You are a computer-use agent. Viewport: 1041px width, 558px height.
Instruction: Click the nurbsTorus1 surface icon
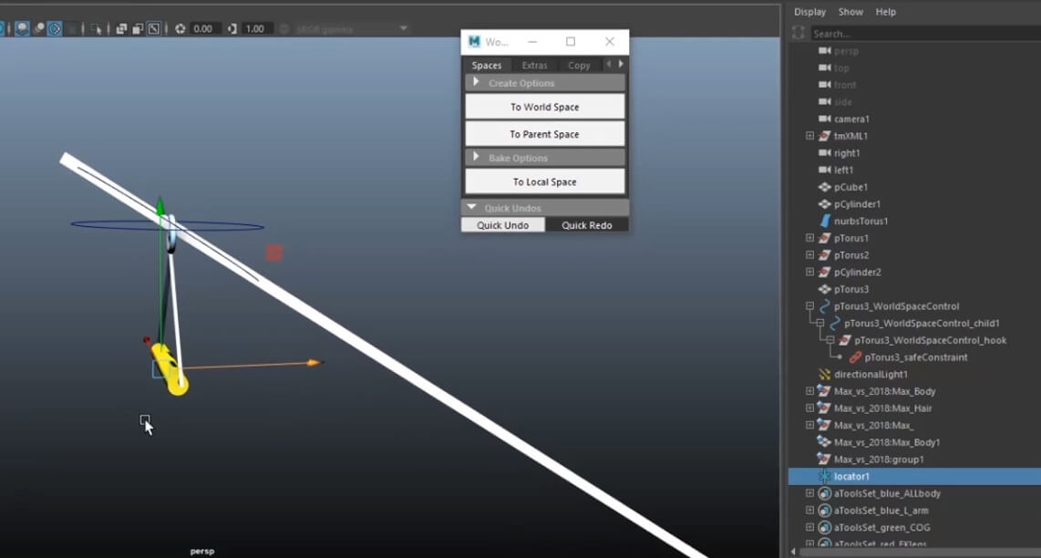824,222
